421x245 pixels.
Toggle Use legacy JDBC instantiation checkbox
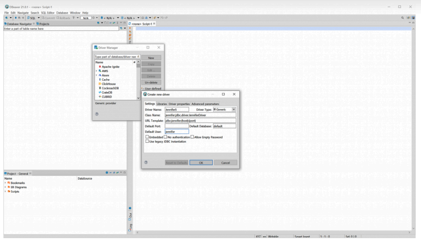148,141
